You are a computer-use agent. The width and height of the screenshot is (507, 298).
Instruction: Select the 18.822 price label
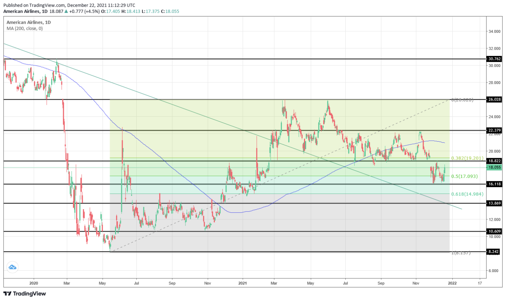tap(495, 161)
